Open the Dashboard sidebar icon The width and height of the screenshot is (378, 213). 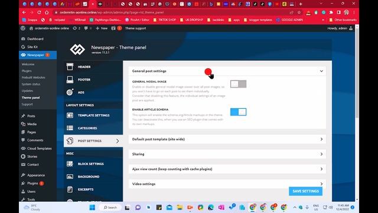(x=23, y=38)
